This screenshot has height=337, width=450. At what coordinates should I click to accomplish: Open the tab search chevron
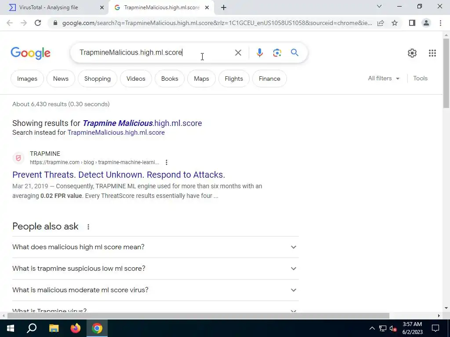coord(379,6)
